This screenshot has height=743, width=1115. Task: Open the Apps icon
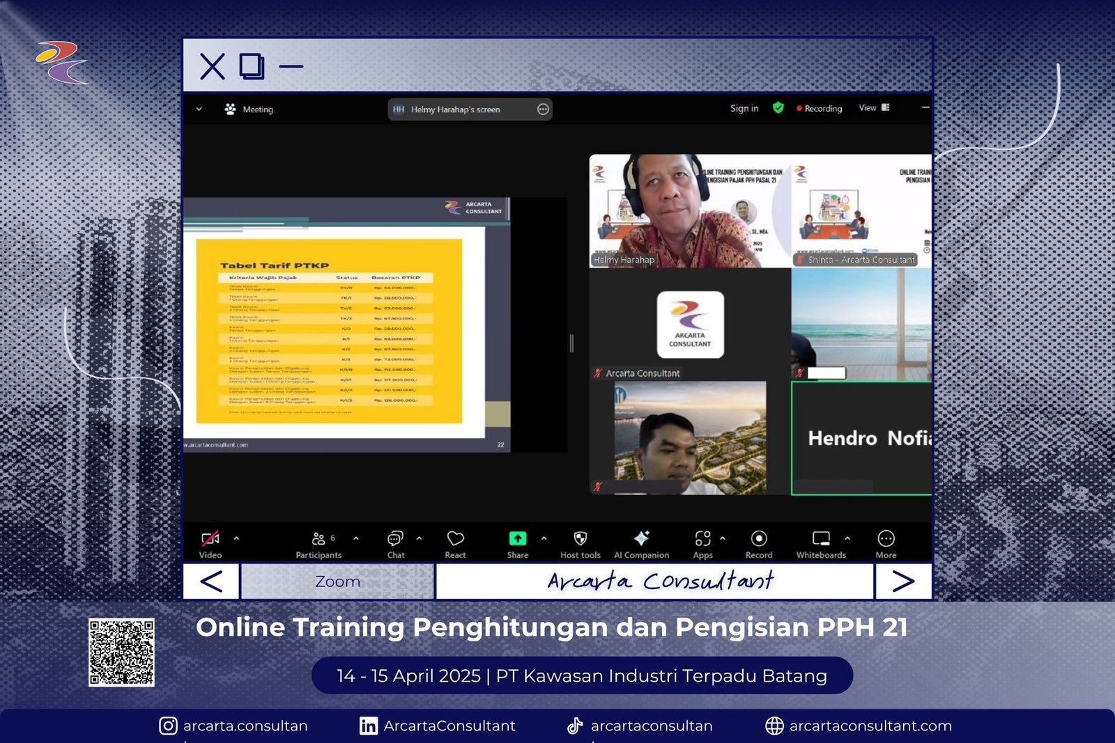tap(702, 539)
